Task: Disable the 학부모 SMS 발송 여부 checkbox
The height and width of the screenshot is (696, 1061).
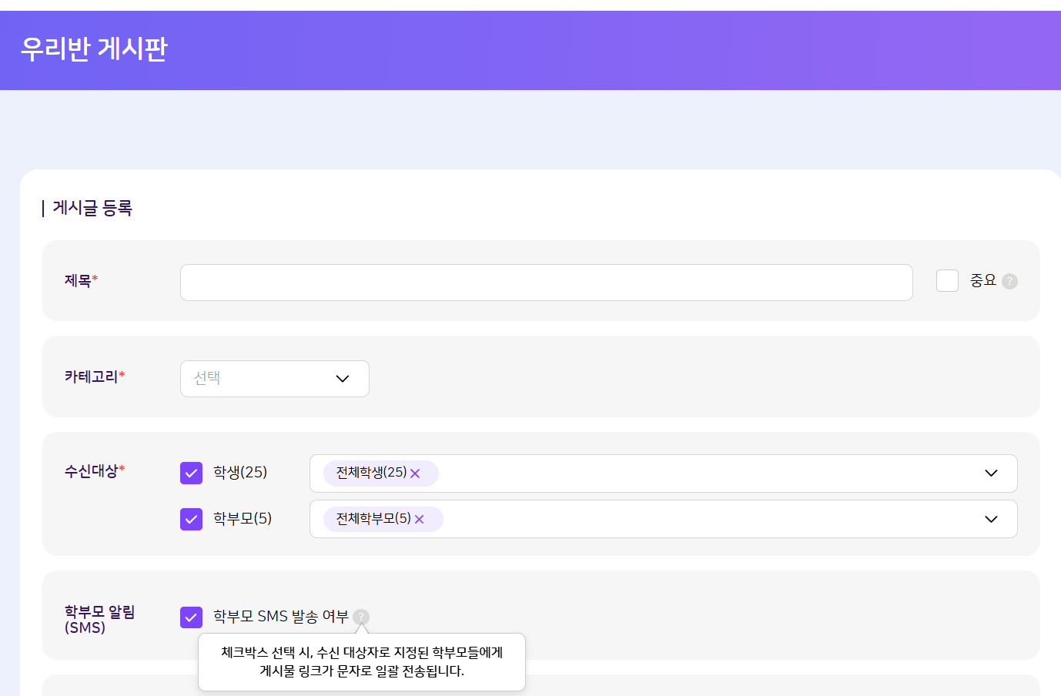Action: (191, 617)
